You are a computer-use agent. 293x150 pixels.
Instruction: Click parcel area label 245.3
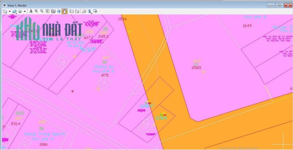[x=103, y=37]
